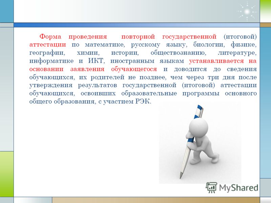Click the word '(итоговой)' on the first line
Viewport: 271px width, 203px height.
coord(240,37)
